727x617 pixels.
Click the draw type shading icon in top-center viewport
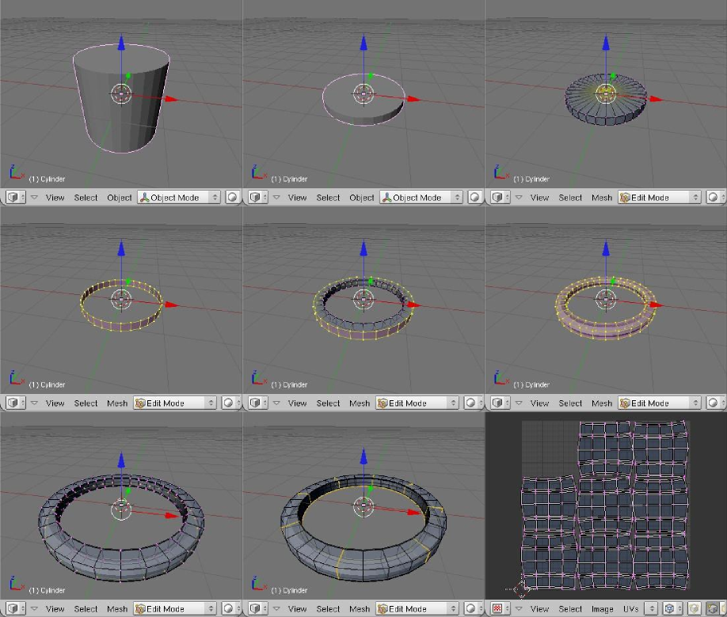coord(475,197)
